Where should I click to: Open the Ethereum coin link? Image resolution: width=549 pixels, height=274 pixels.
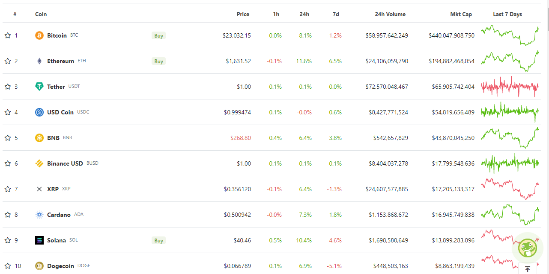tap(60, 61)
